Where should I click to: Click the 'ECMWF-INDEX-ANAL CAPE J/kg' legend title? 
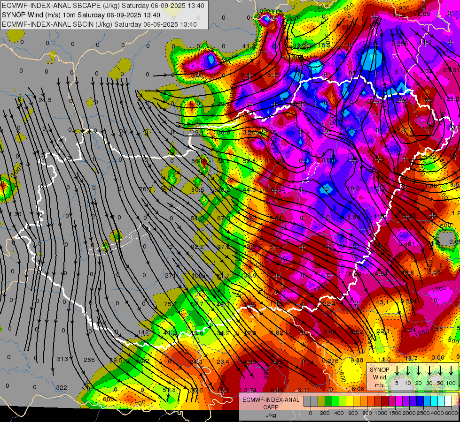pyautogui.click(x=271, y=407)
